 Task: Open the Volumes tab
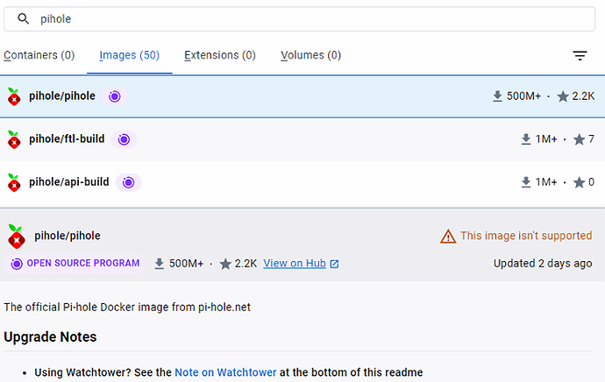pyautogui.click(x=310, y=55)
